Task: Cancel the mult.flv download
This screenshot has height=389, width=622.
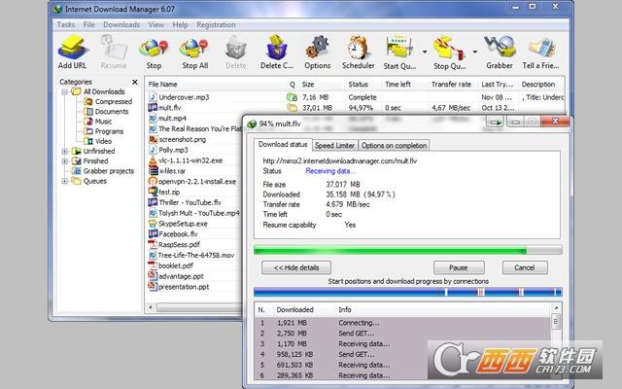Action: tap(525, 267)
